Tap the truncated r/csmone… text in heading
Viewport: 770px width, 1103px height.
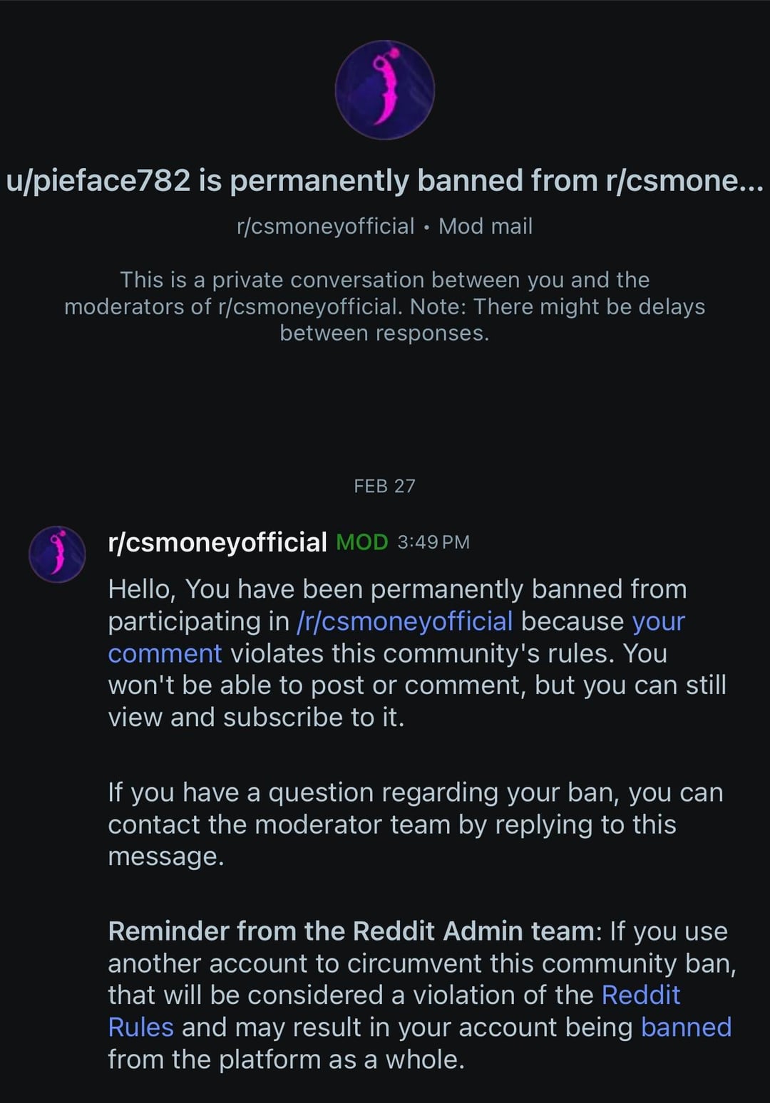point(684,181)
